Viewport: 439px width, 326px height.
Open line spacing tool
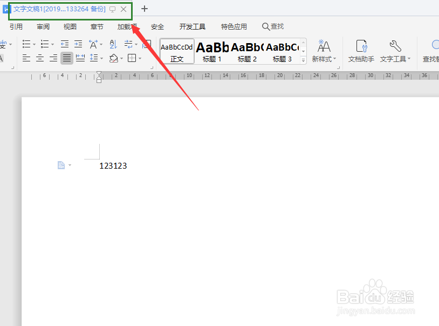pos(94,58)
